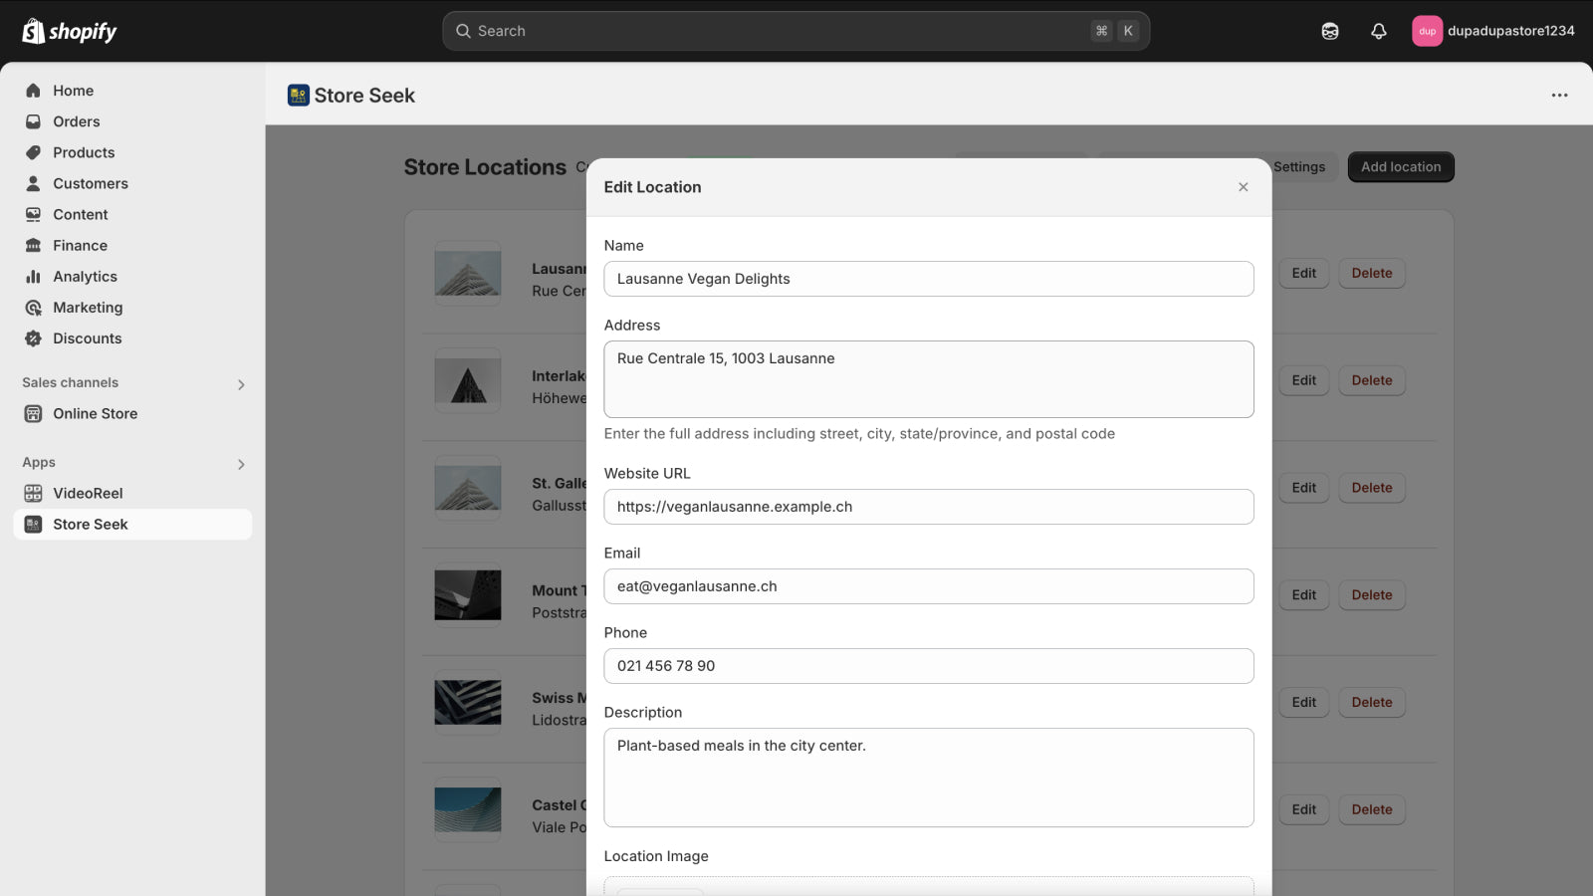Open the Orders section
This screenshot has height=896, width=1593.
point(76,121)
